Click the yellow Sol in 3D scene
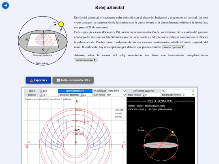Viewport: 219px width, 164px height. tap(173, 132)
